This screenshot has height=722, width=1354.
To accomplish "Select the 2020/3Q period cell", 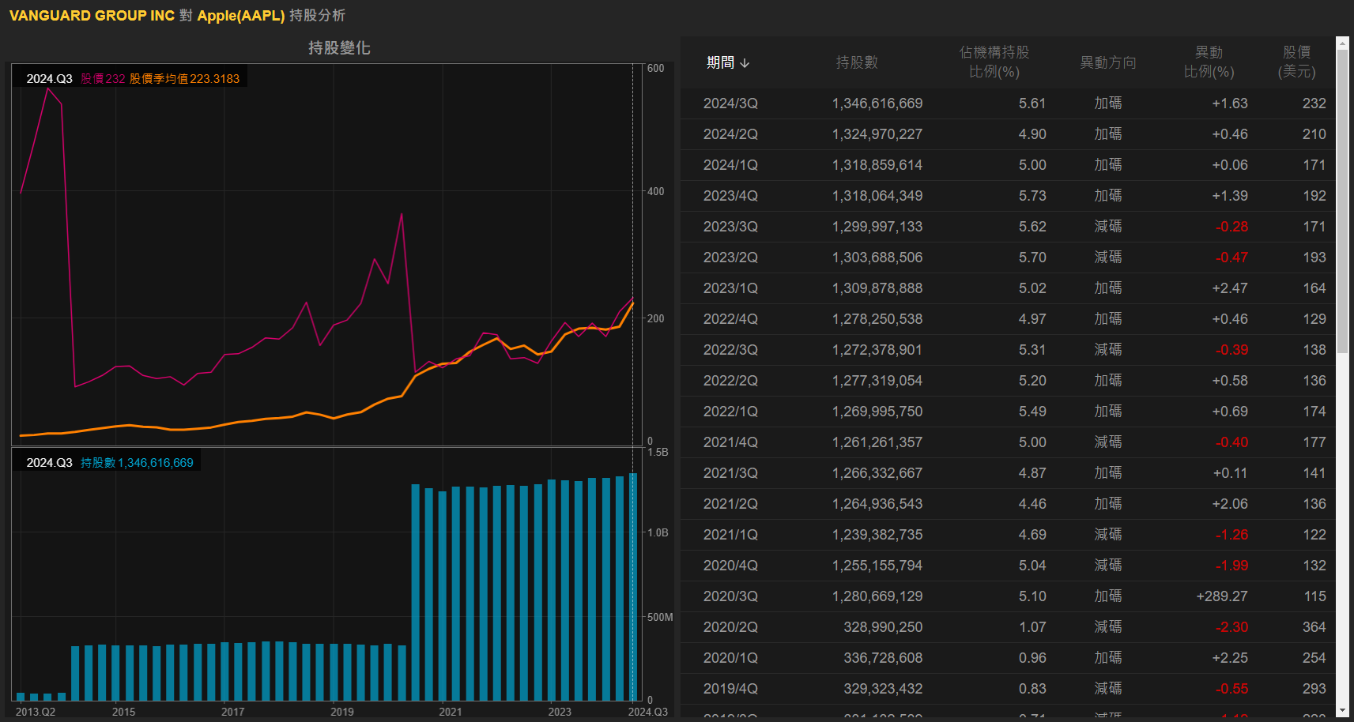I will tap(730, 596).
